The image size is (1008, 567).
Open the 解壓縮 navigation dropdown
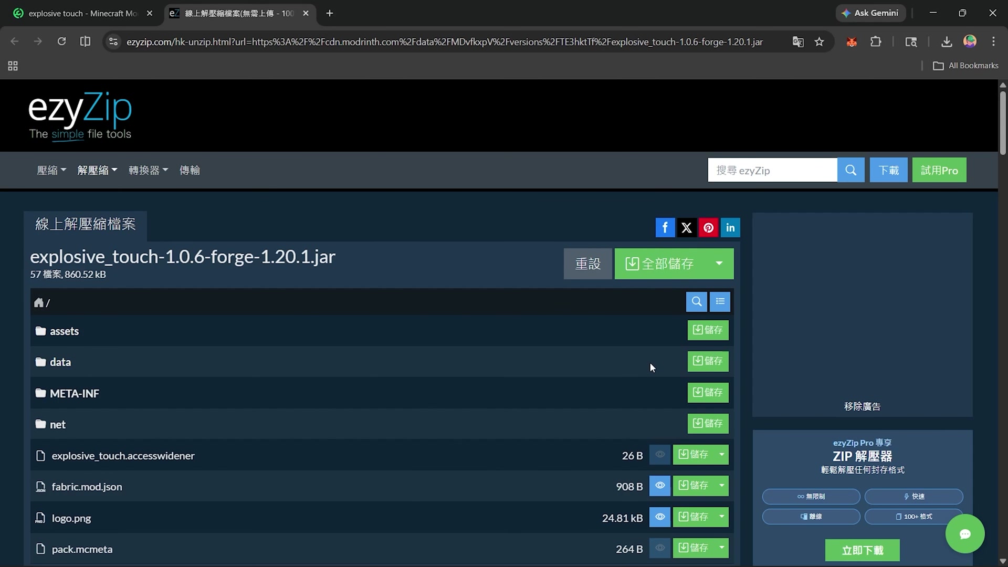97,170
